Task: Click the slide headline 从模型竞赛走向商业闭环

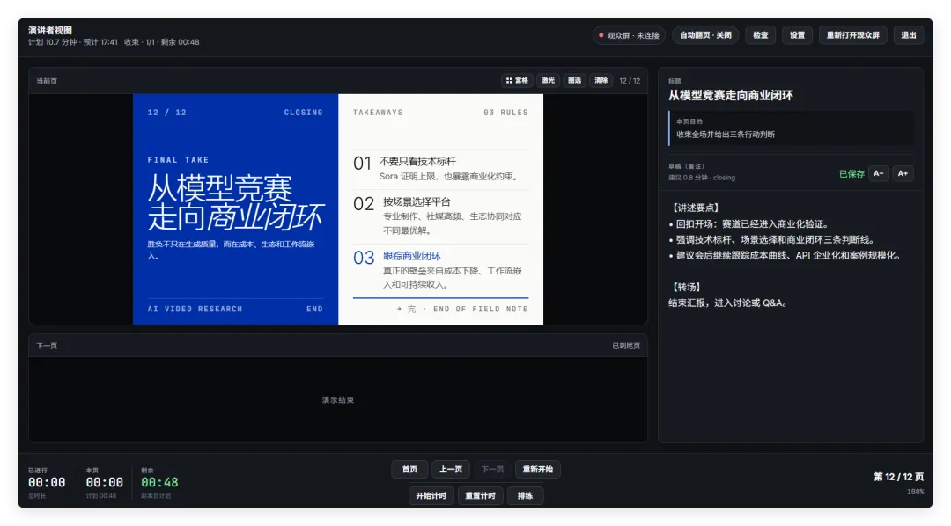Action: 235,202
